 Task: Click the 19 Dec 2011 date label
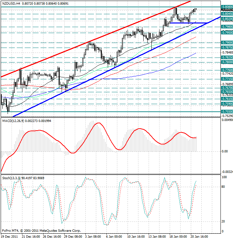tap(10, 237)
